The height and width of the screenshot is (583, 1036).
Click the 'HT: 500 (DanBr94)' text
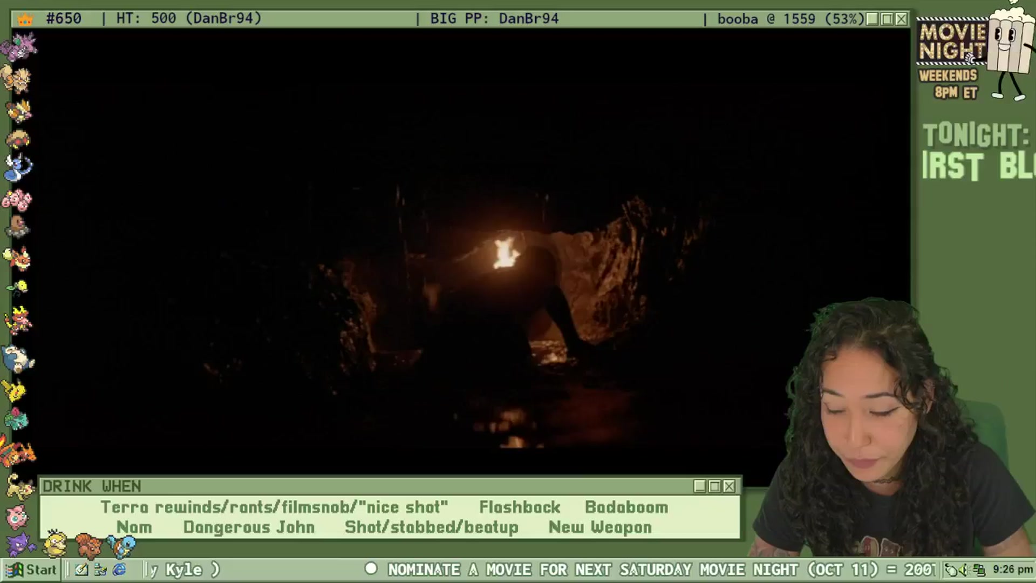coord(189,18)
